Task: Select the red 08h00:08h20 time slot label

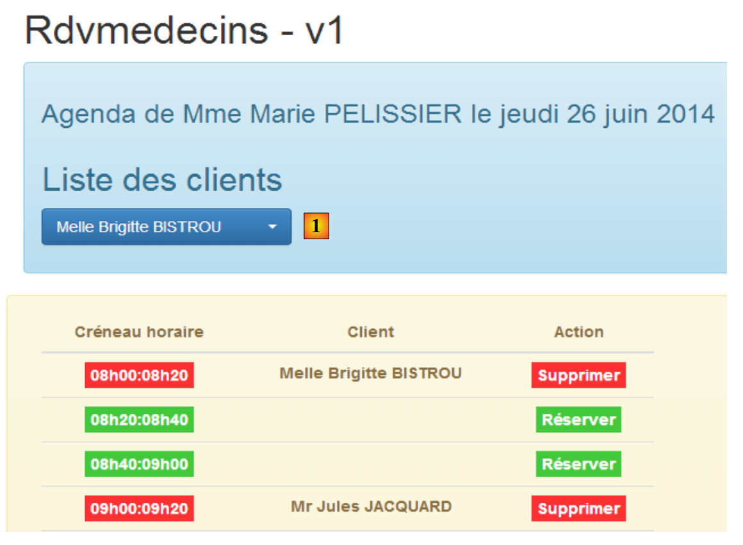Action: point(139,375)
